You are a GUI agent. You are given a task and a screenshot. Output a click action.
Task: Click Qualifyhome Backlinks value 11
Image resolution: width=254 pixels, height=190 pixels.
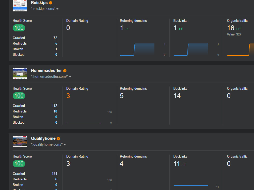pos(177,164)
